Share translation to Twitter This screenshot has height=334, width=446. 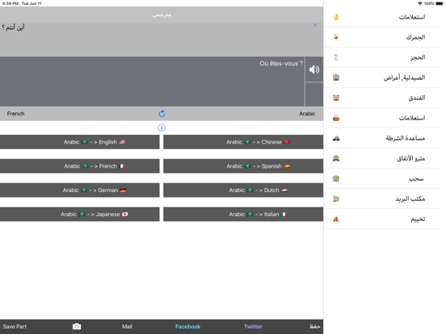click(x=253, y=327)
